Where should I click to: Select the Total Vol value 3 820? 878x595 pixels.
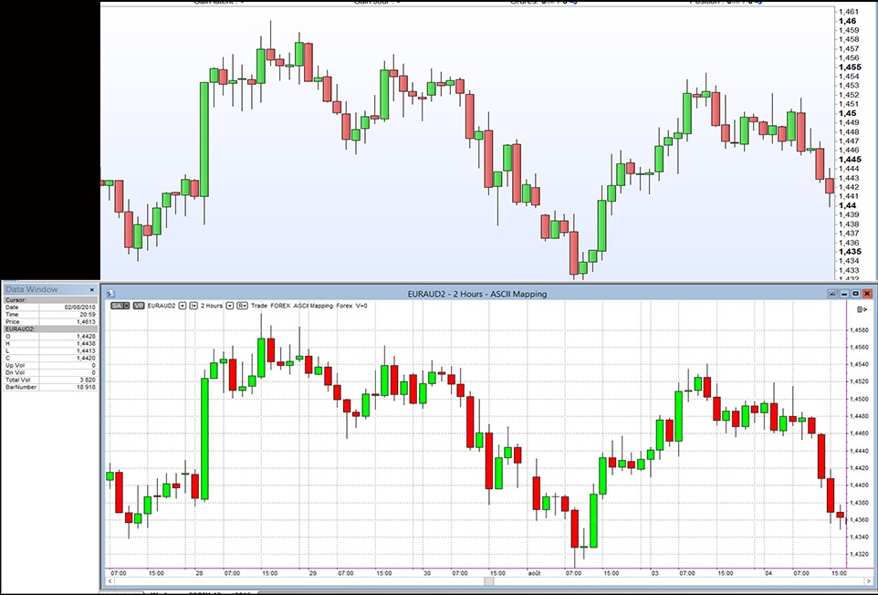[88, 380]
